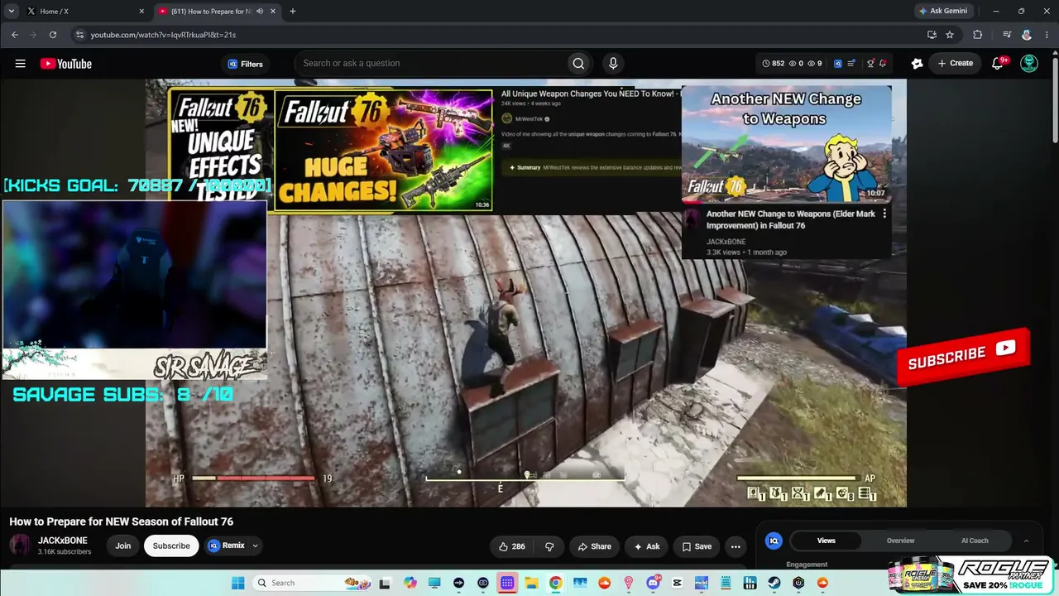1059x596 pixels.
Task: Open the JACKxBONE channel name link
Action: tap(63, 541)
